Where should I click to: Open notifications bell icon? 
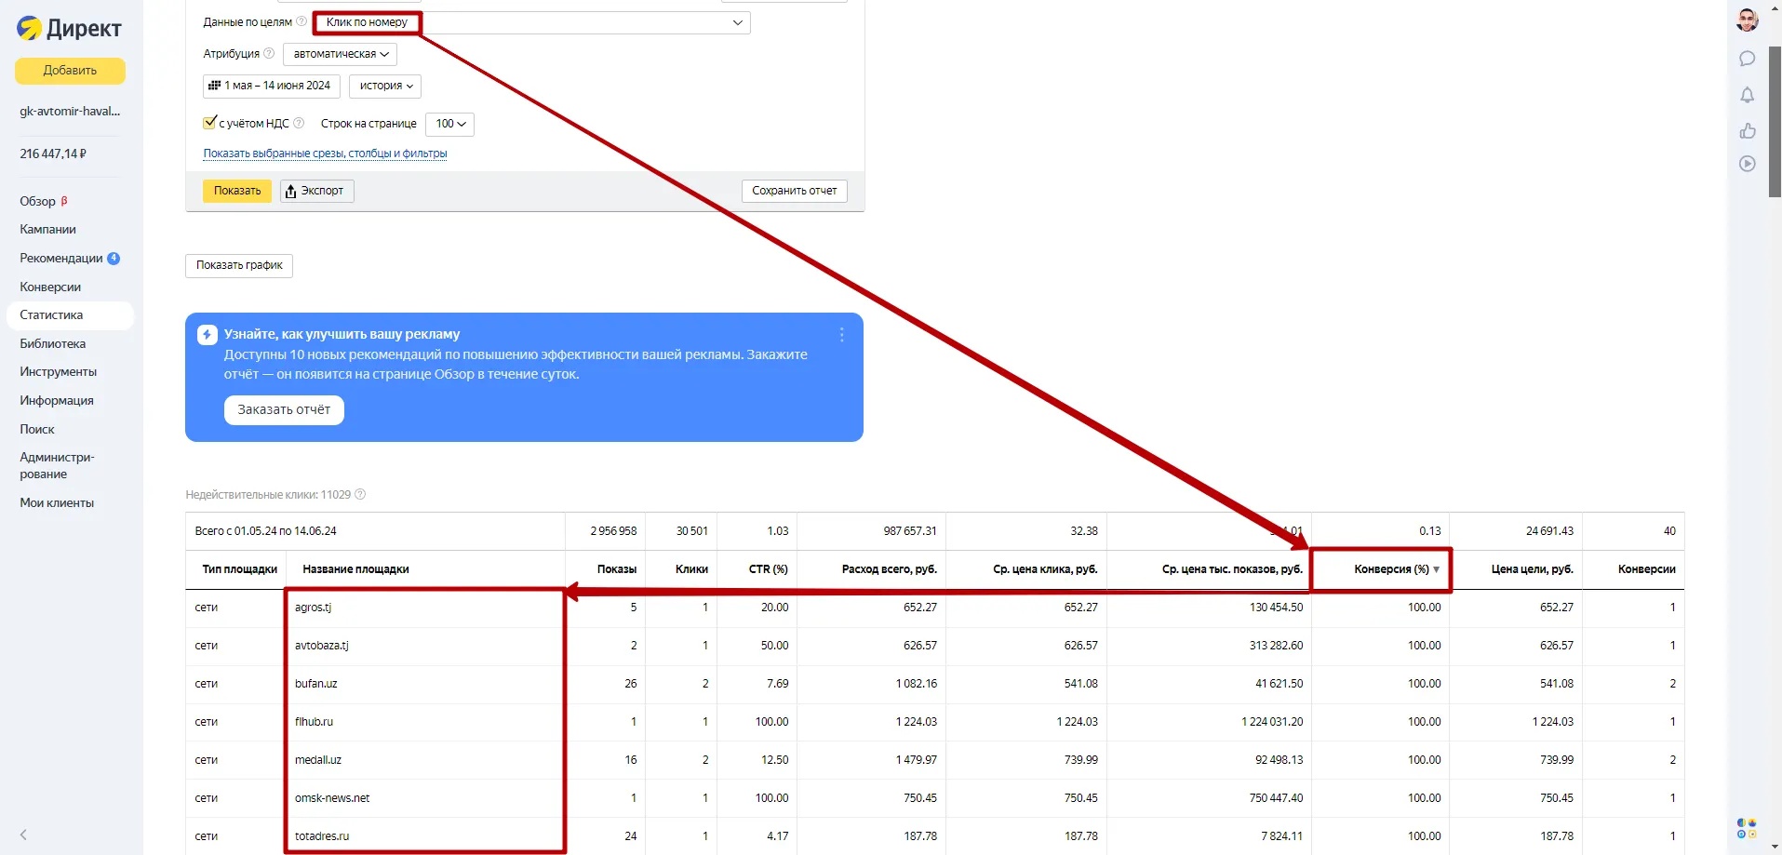pos(1747,95)
